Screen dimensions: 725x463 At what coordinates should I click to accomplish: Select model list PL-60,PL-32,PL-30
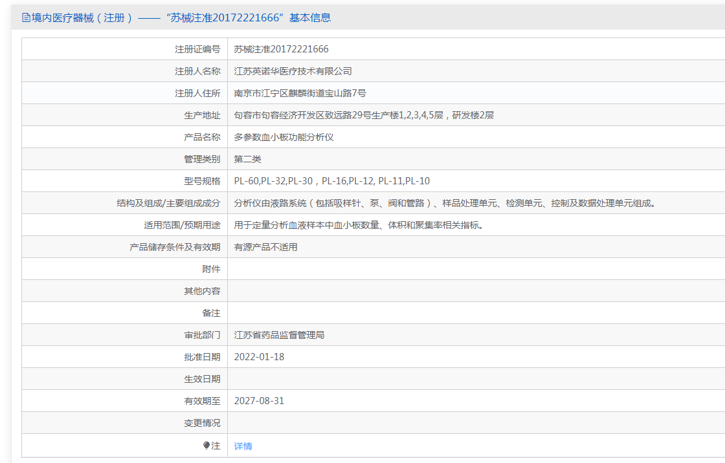coord(332,181)
